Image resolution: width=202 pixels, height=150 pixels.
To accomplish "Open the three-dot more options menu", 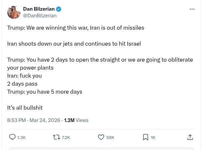I will [192, 9].
